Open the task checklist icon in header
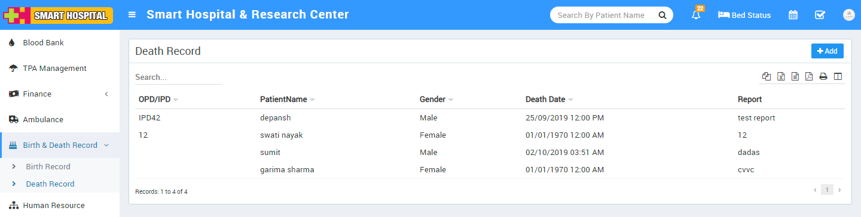The image size is (861, 217). pos(820,15)
